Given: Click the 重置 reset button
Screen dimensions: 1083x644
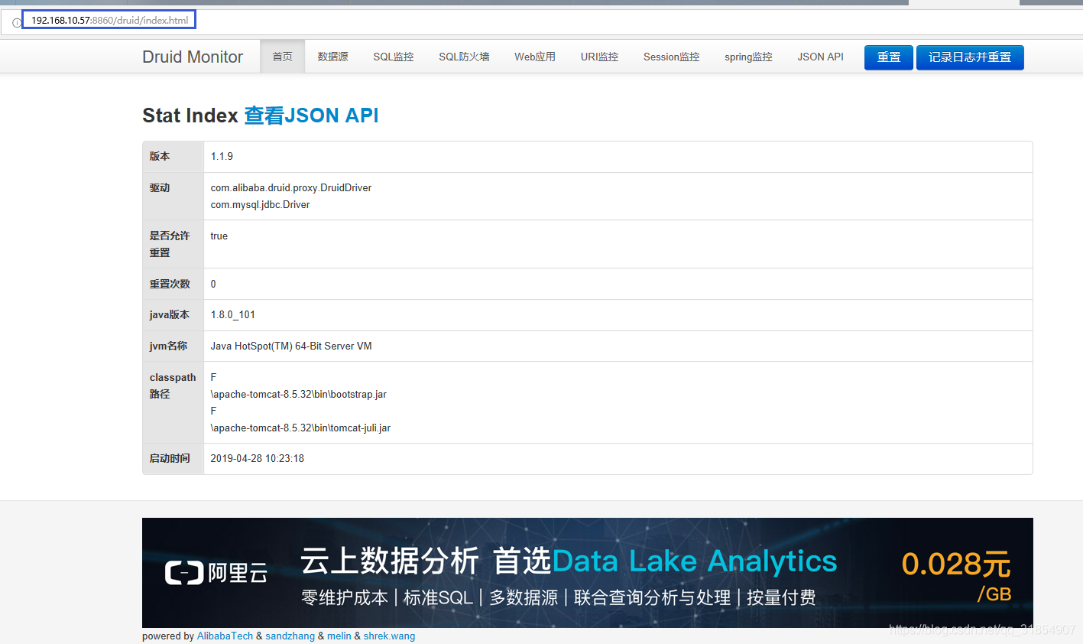Looking at the screenshot, I should click(889, 57).
